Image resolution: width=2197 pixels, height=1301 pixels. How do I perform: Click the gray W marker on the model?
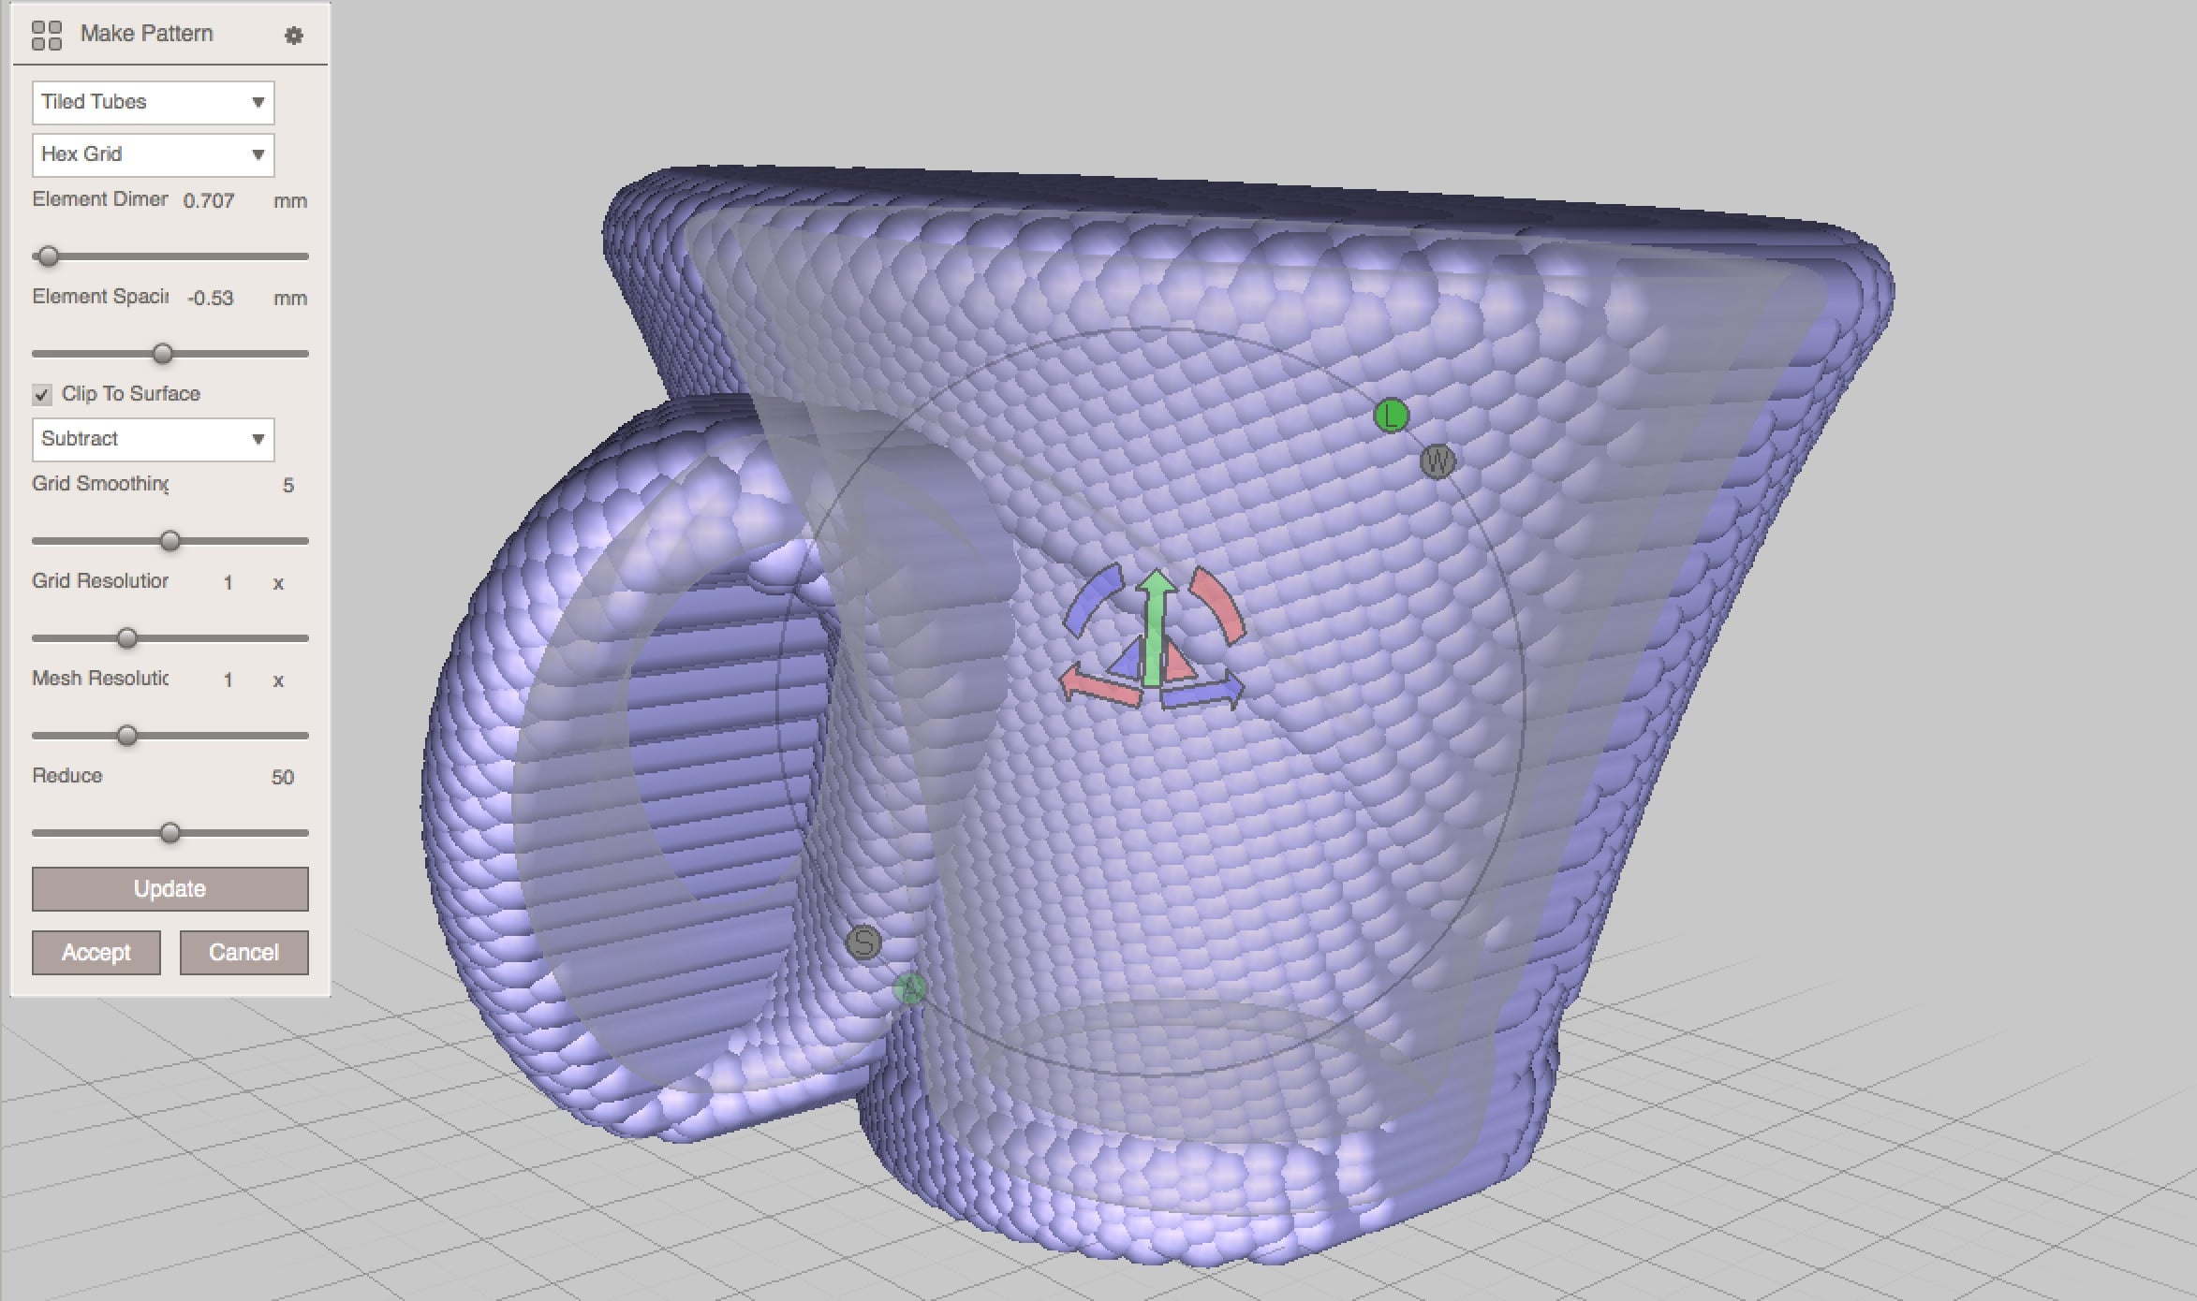click(1437, 460)
